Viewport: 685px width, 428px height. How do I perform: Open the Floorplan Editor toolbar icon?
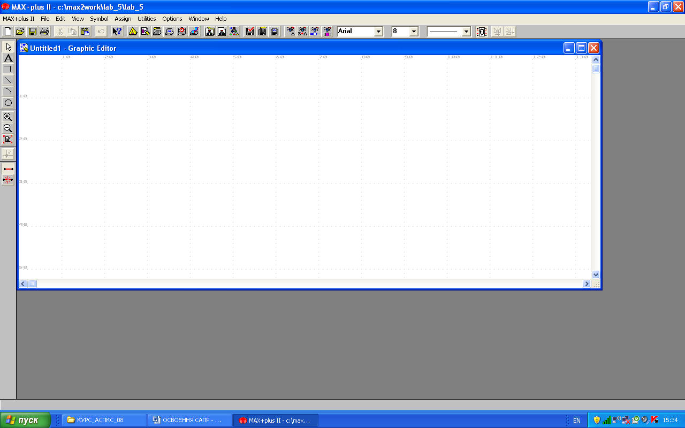click(145, 32)
